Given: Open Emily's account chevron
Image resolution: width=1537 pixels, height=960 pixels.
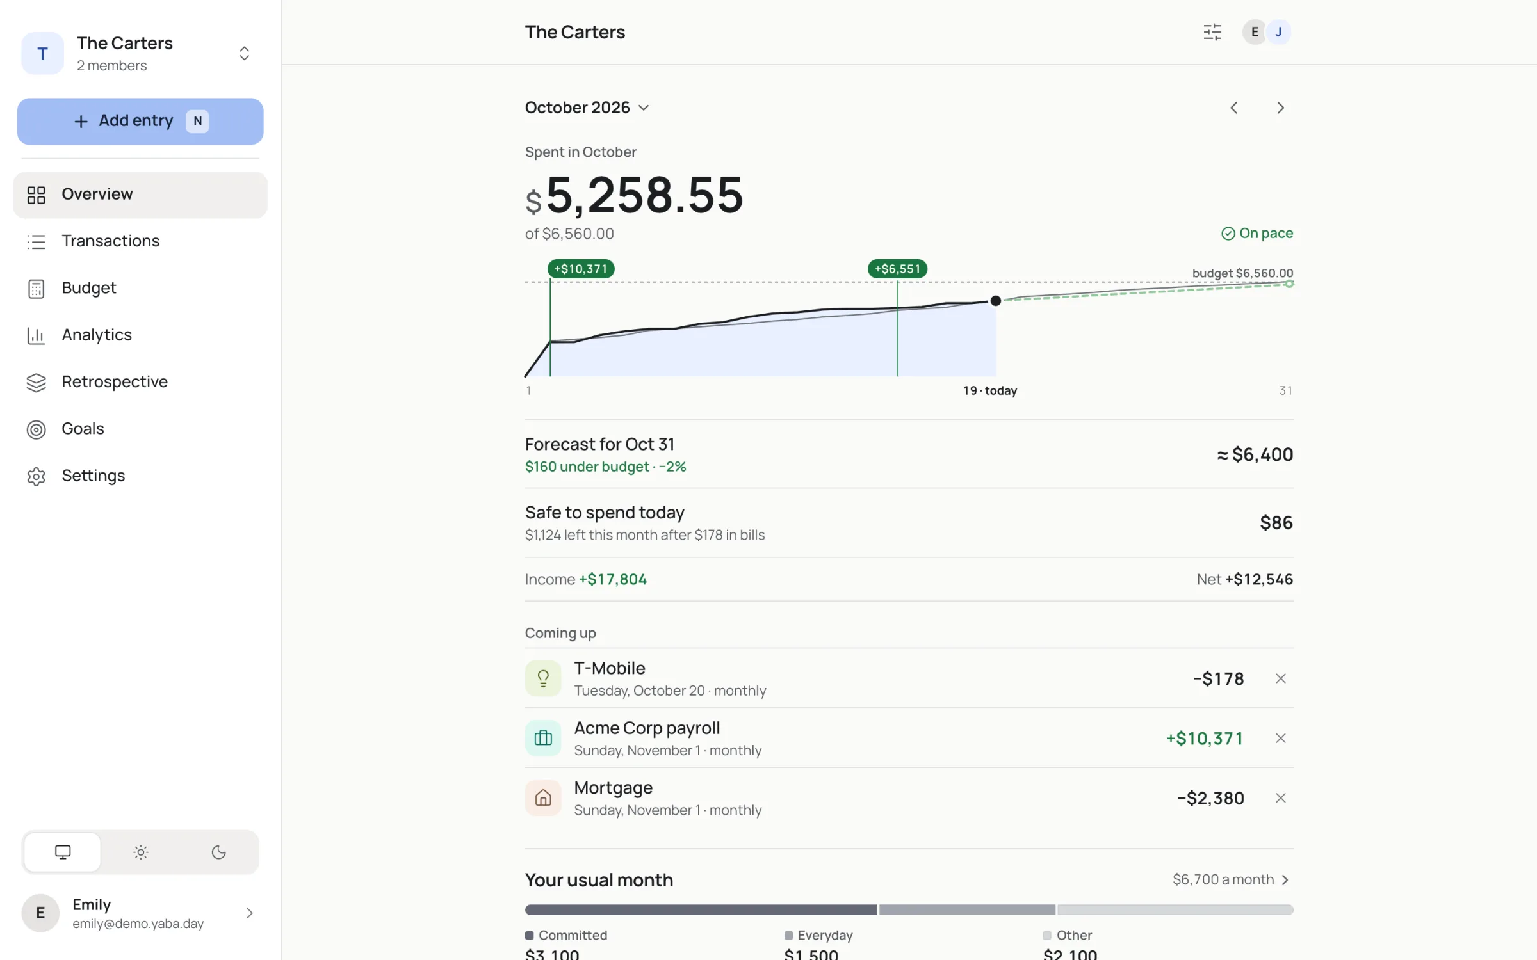Looking at the screenshot, I should click(x=250, y=913).
